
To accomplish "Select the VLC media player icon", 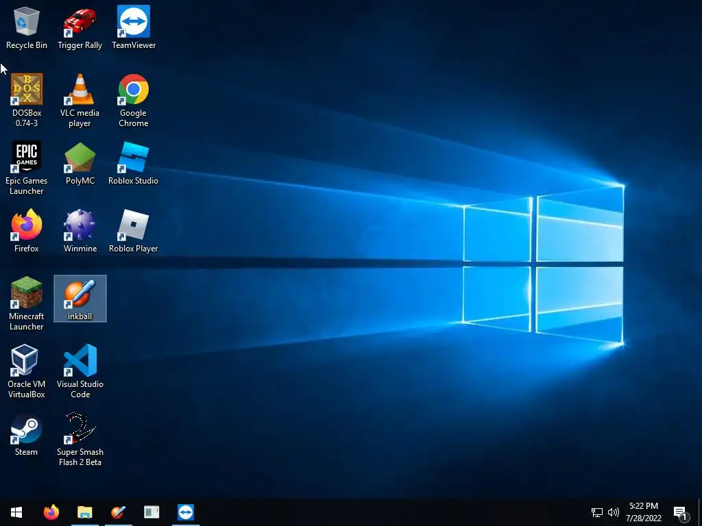I will coord(80,100).
